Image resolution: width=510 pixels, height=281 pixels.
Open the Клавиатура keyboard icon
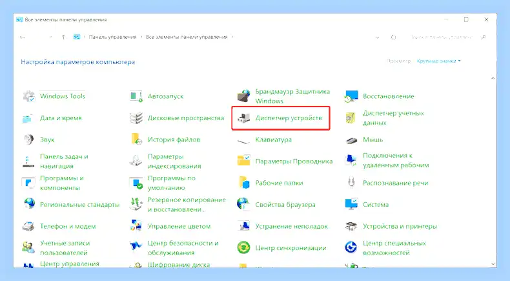(x=243, y=141)
